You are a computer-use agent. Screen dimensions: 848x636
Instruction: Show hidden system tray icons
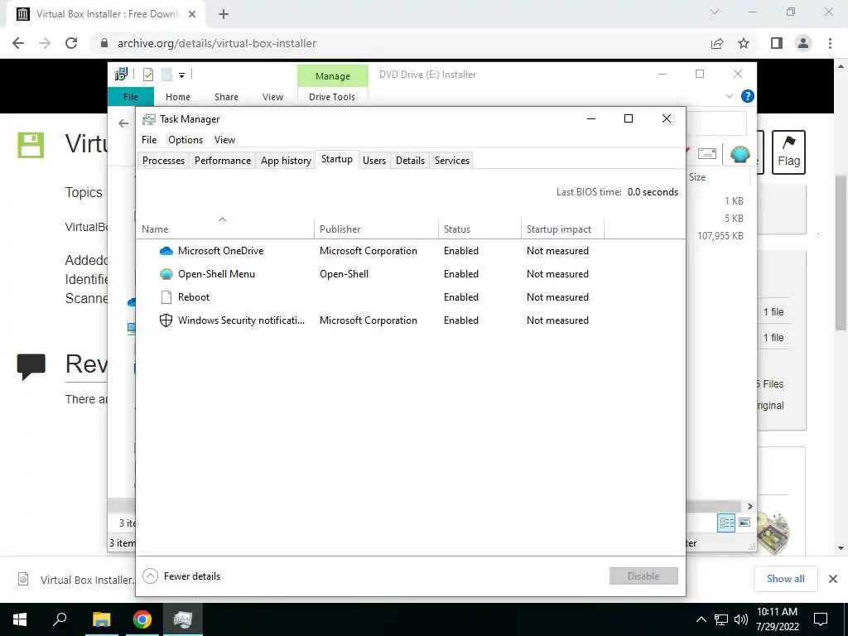pyautogui.click(x=701, y=619)
